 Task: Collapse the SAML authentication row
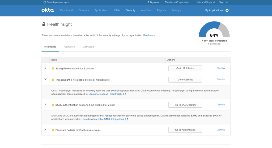pyautogui.click(x=45, y=104)
